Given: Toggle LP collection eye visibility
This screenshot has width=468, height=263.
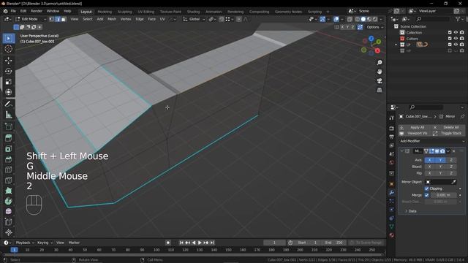Looking at the screenshot, I should tap(456, 45).
